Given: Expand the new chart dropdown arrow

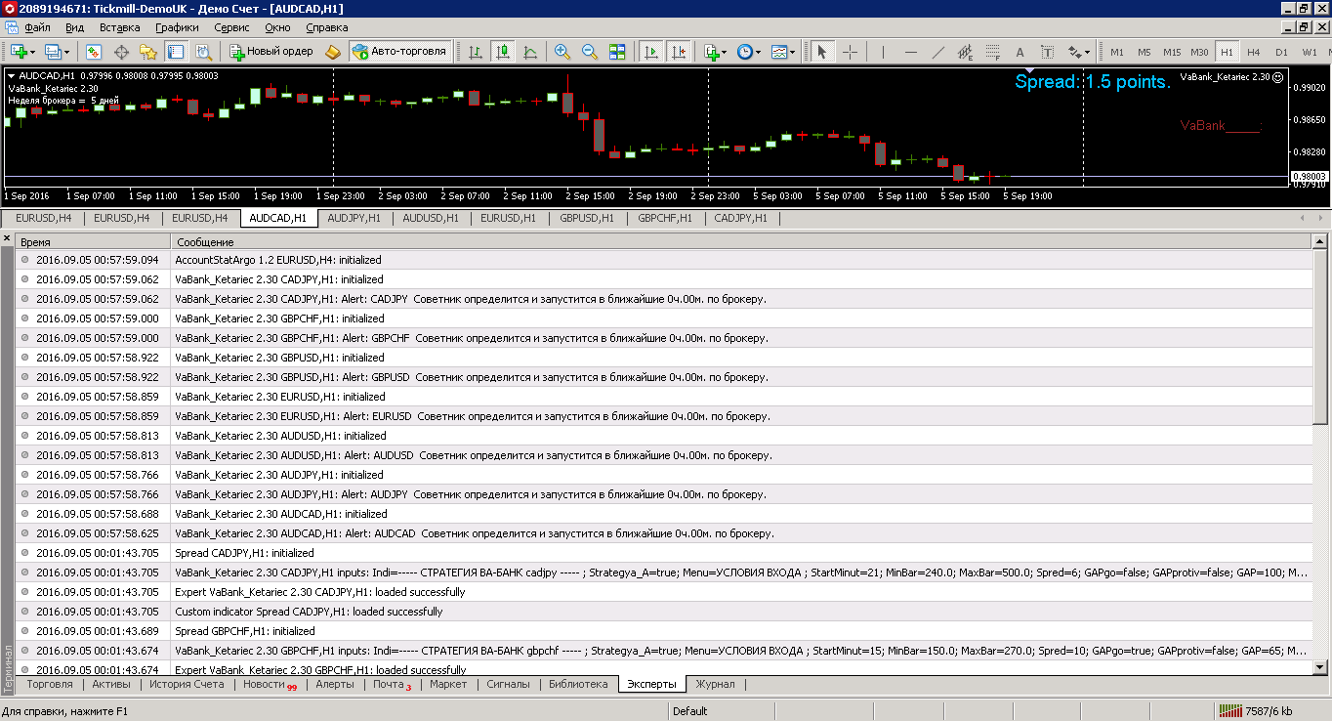Looking at the screenshot, I should point(32,52).
